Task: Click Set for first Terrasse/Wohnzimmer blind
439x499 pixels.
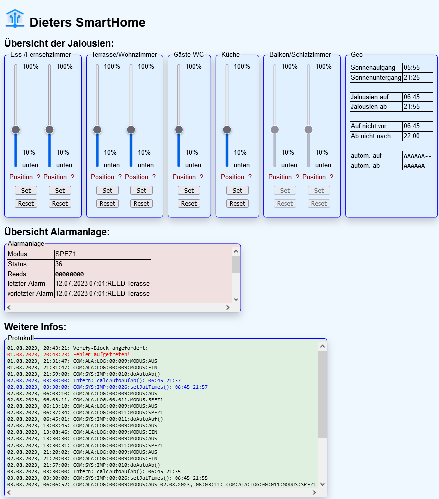Action: pos(107,191)
